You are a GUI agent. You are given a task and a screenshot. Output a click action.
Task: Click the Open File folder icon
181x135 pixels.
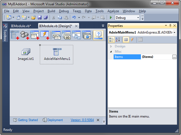point(33,17)
